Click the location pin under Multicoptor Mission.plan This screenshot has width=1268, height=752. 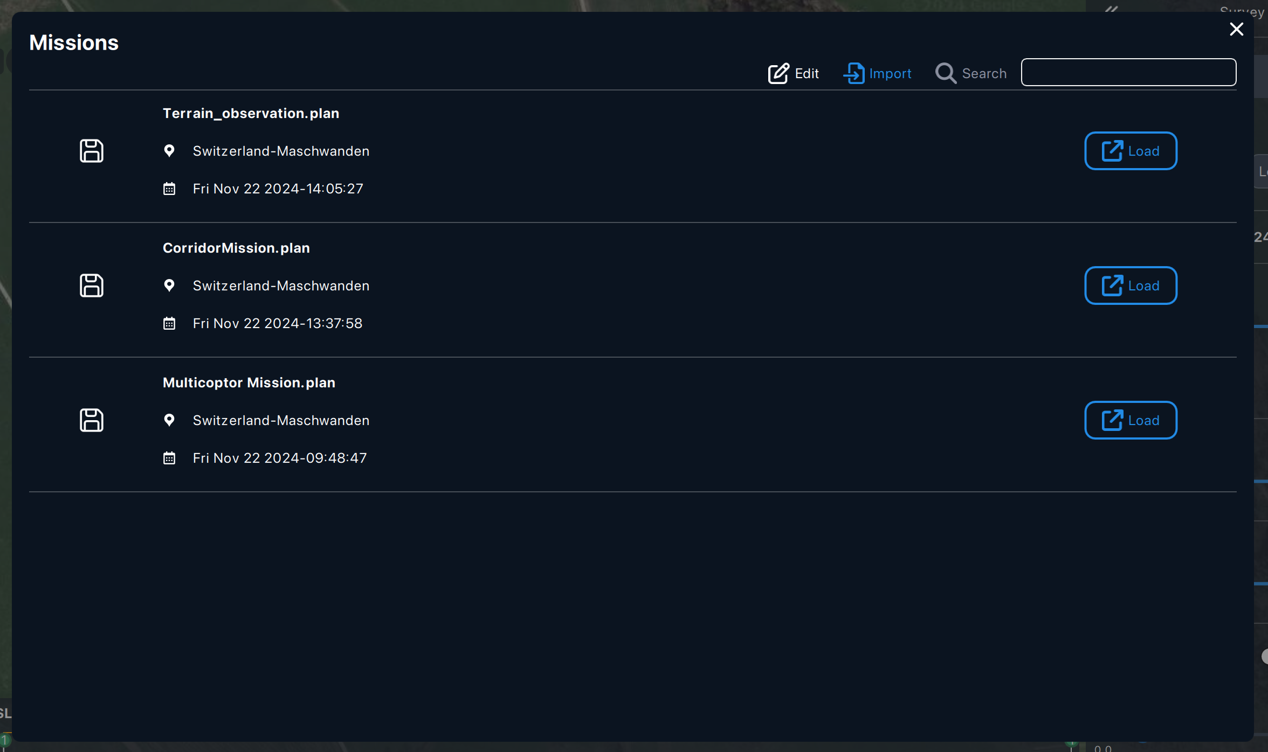pyautogui.click(x=169, y=420)
